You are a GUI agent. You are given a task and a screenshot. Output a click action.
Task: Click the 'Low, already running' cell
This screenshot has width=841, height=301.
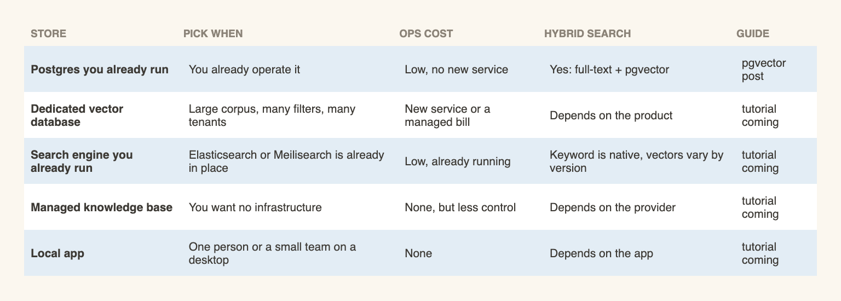click(x=458, y=161)
